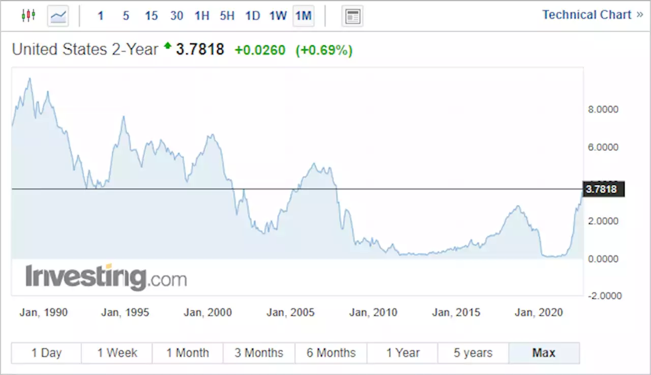Open the news calendar icon
This screenshot has height=375, width=651.
click(352, 16)
